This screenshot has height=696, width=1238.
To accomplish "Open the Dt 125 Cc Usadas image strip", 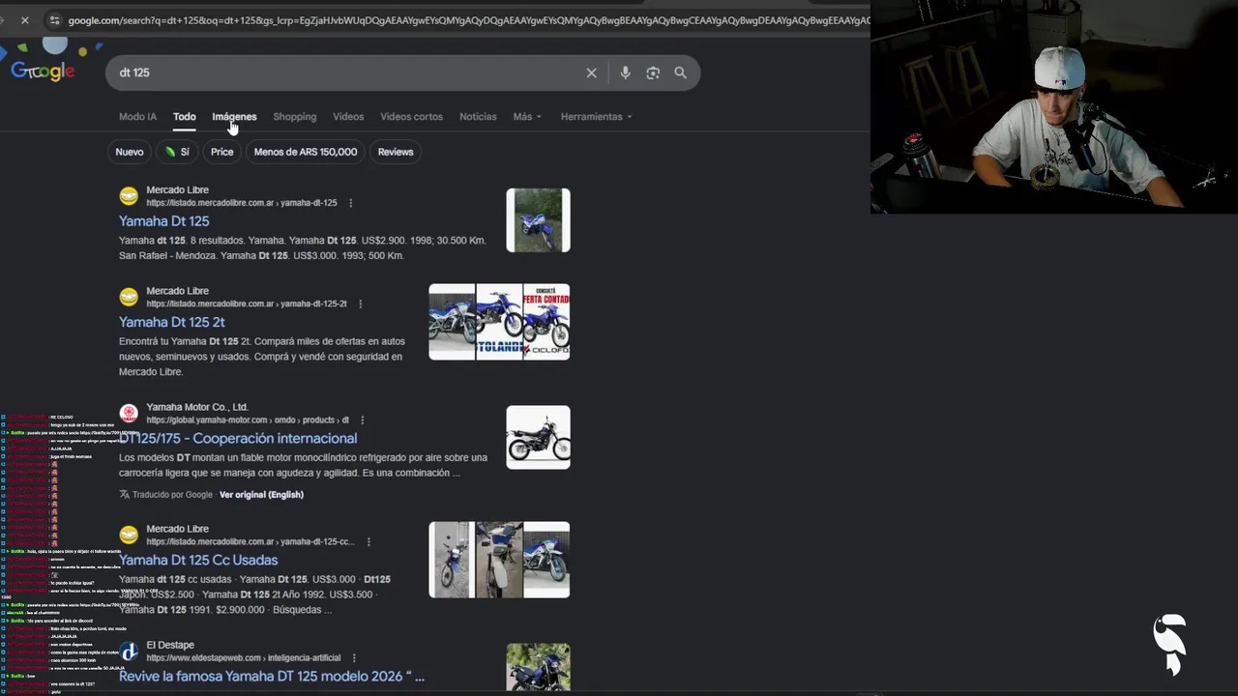I will 499,560.
